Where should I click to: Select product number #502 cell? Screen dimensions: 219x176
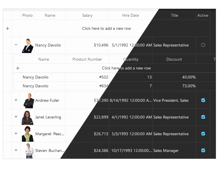(87, 77)
